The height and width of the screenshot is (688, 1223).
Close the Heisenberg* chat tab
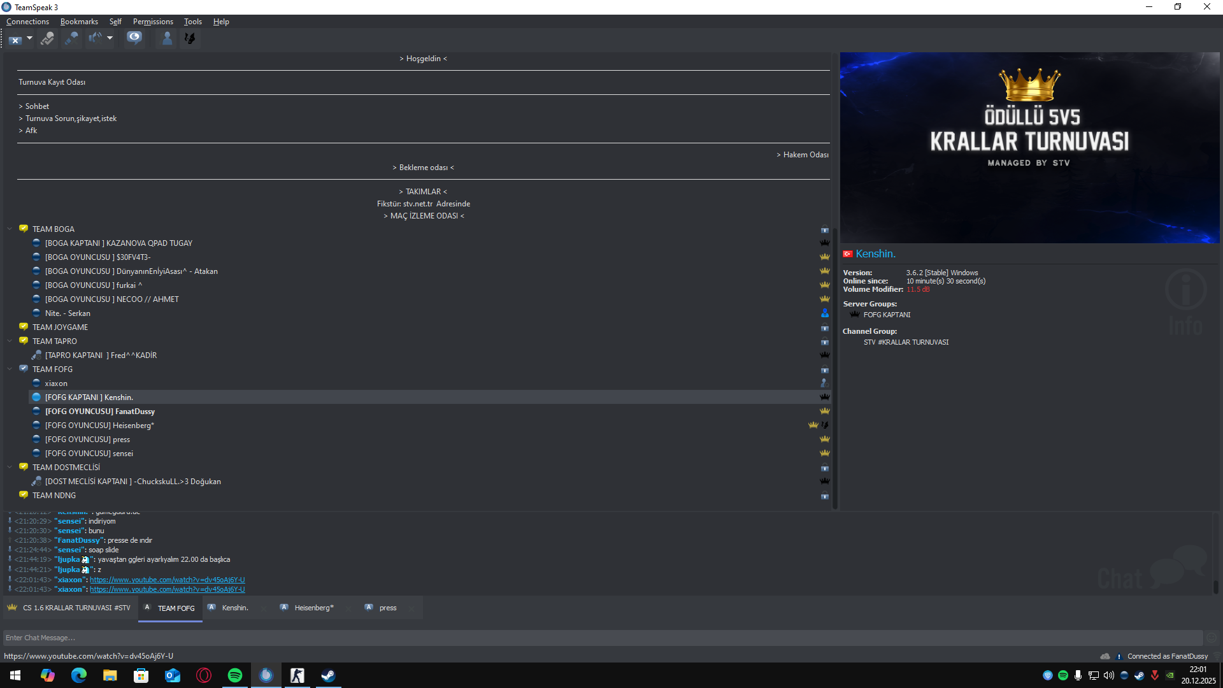[x=348, y=608]
